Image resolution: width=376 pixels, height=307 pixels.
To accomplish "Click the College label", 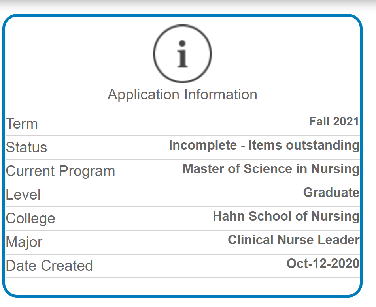I will click(x=30, y=219).
